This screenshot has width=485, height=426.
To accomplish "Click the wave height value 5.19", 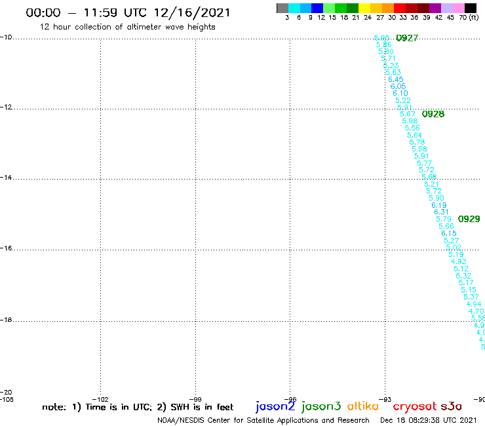I will click(456, 254).
